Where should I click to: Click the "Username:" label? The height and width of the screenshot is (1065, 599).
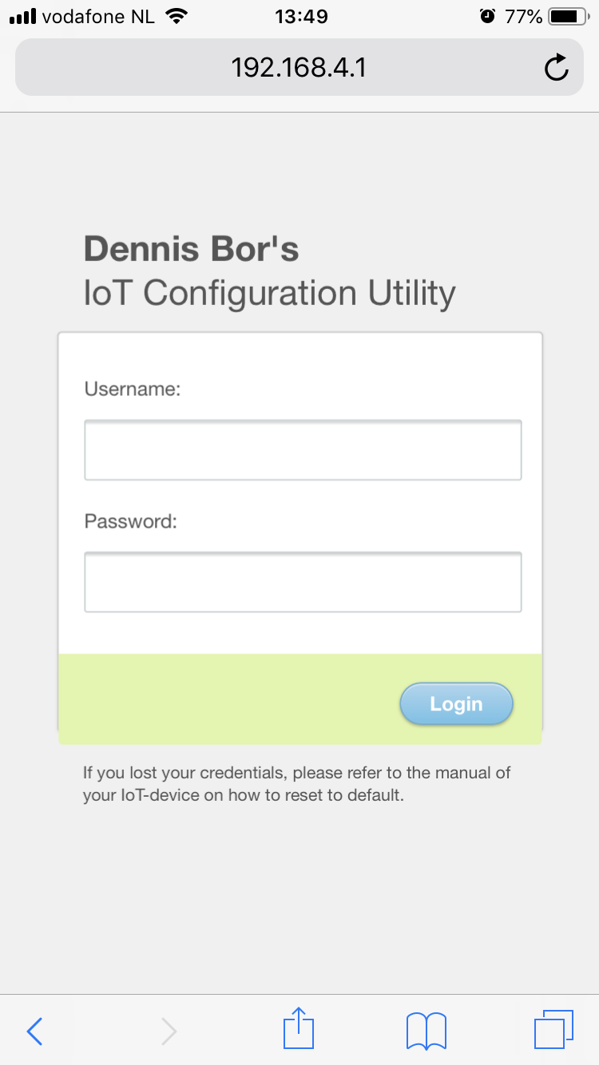133,389
